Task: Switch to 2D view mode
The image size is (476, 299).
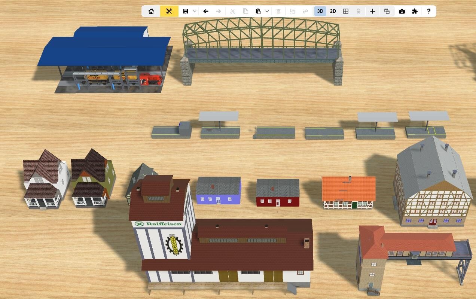Action: coord(333,11)
